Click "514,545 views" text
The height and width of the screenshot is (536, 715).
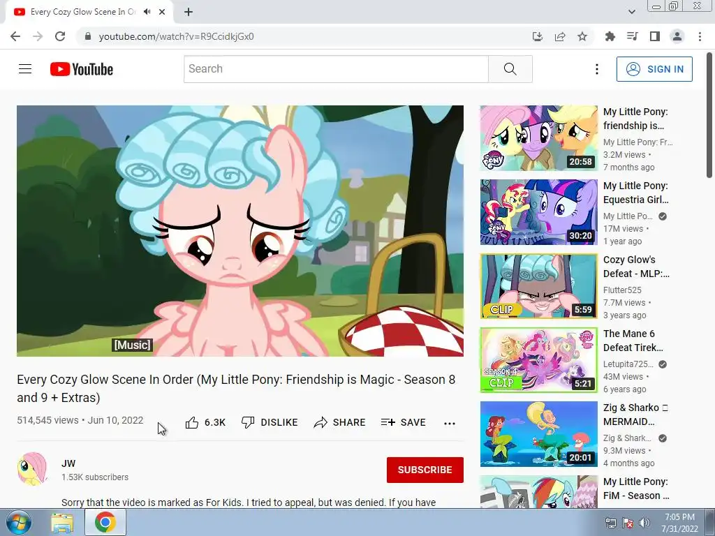pyautogui.click(x=48, y=420)
